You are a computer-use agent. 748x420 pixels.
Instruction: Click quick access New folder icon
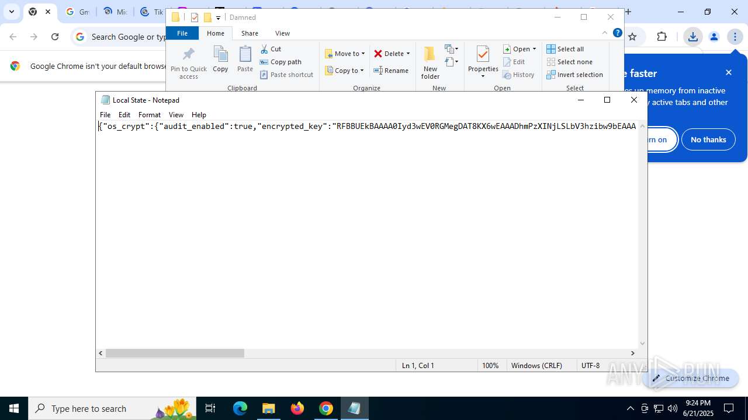[207, 17]
